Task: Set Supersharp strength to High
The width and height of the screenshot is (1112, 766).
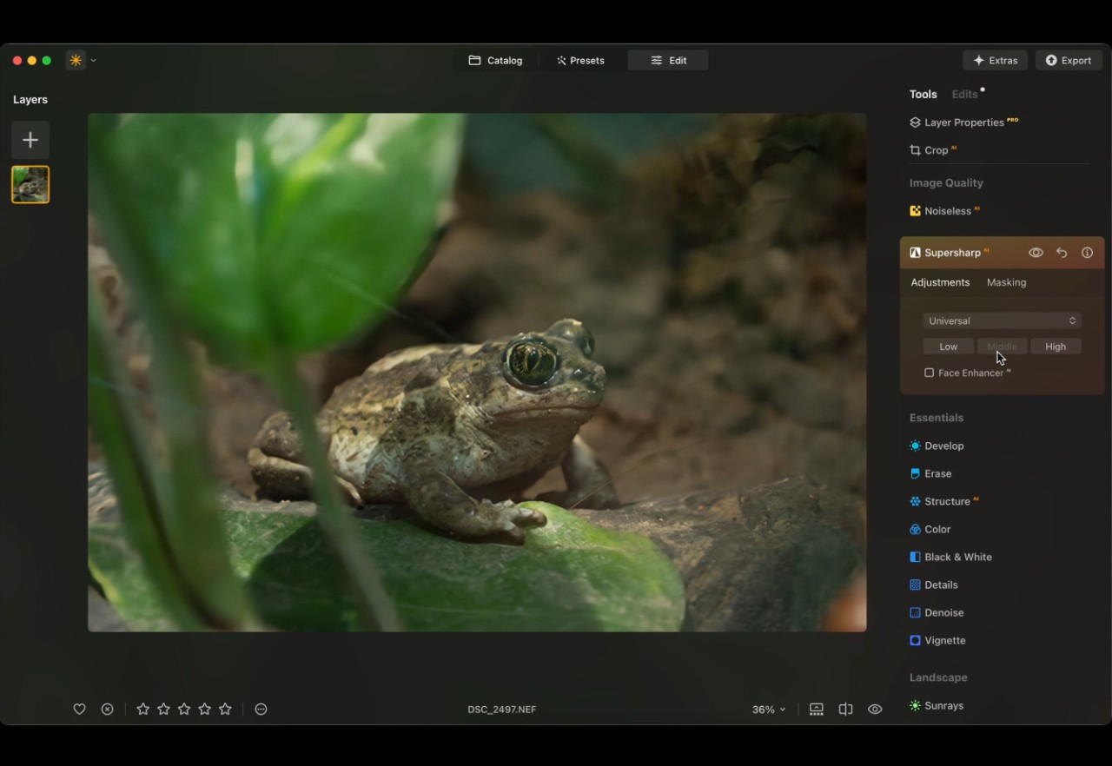Action: [1056, 347]
